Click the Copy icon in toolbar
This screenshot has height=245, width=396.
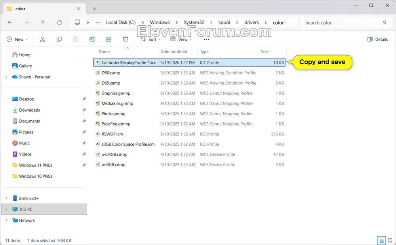point(59,39)
